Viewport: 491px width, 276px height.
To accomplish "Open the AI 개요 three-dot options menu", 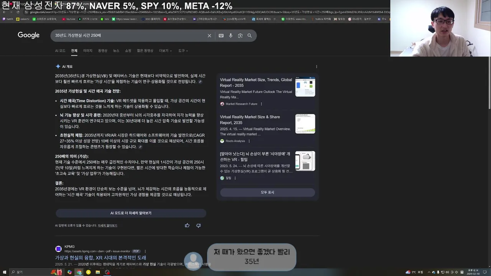I will tap(316, 67).
